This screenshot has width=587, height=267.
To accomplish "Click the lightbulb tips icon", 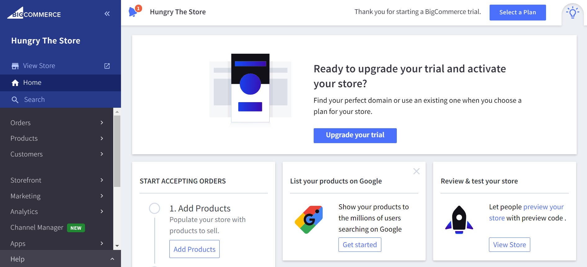I will [572, 13].
